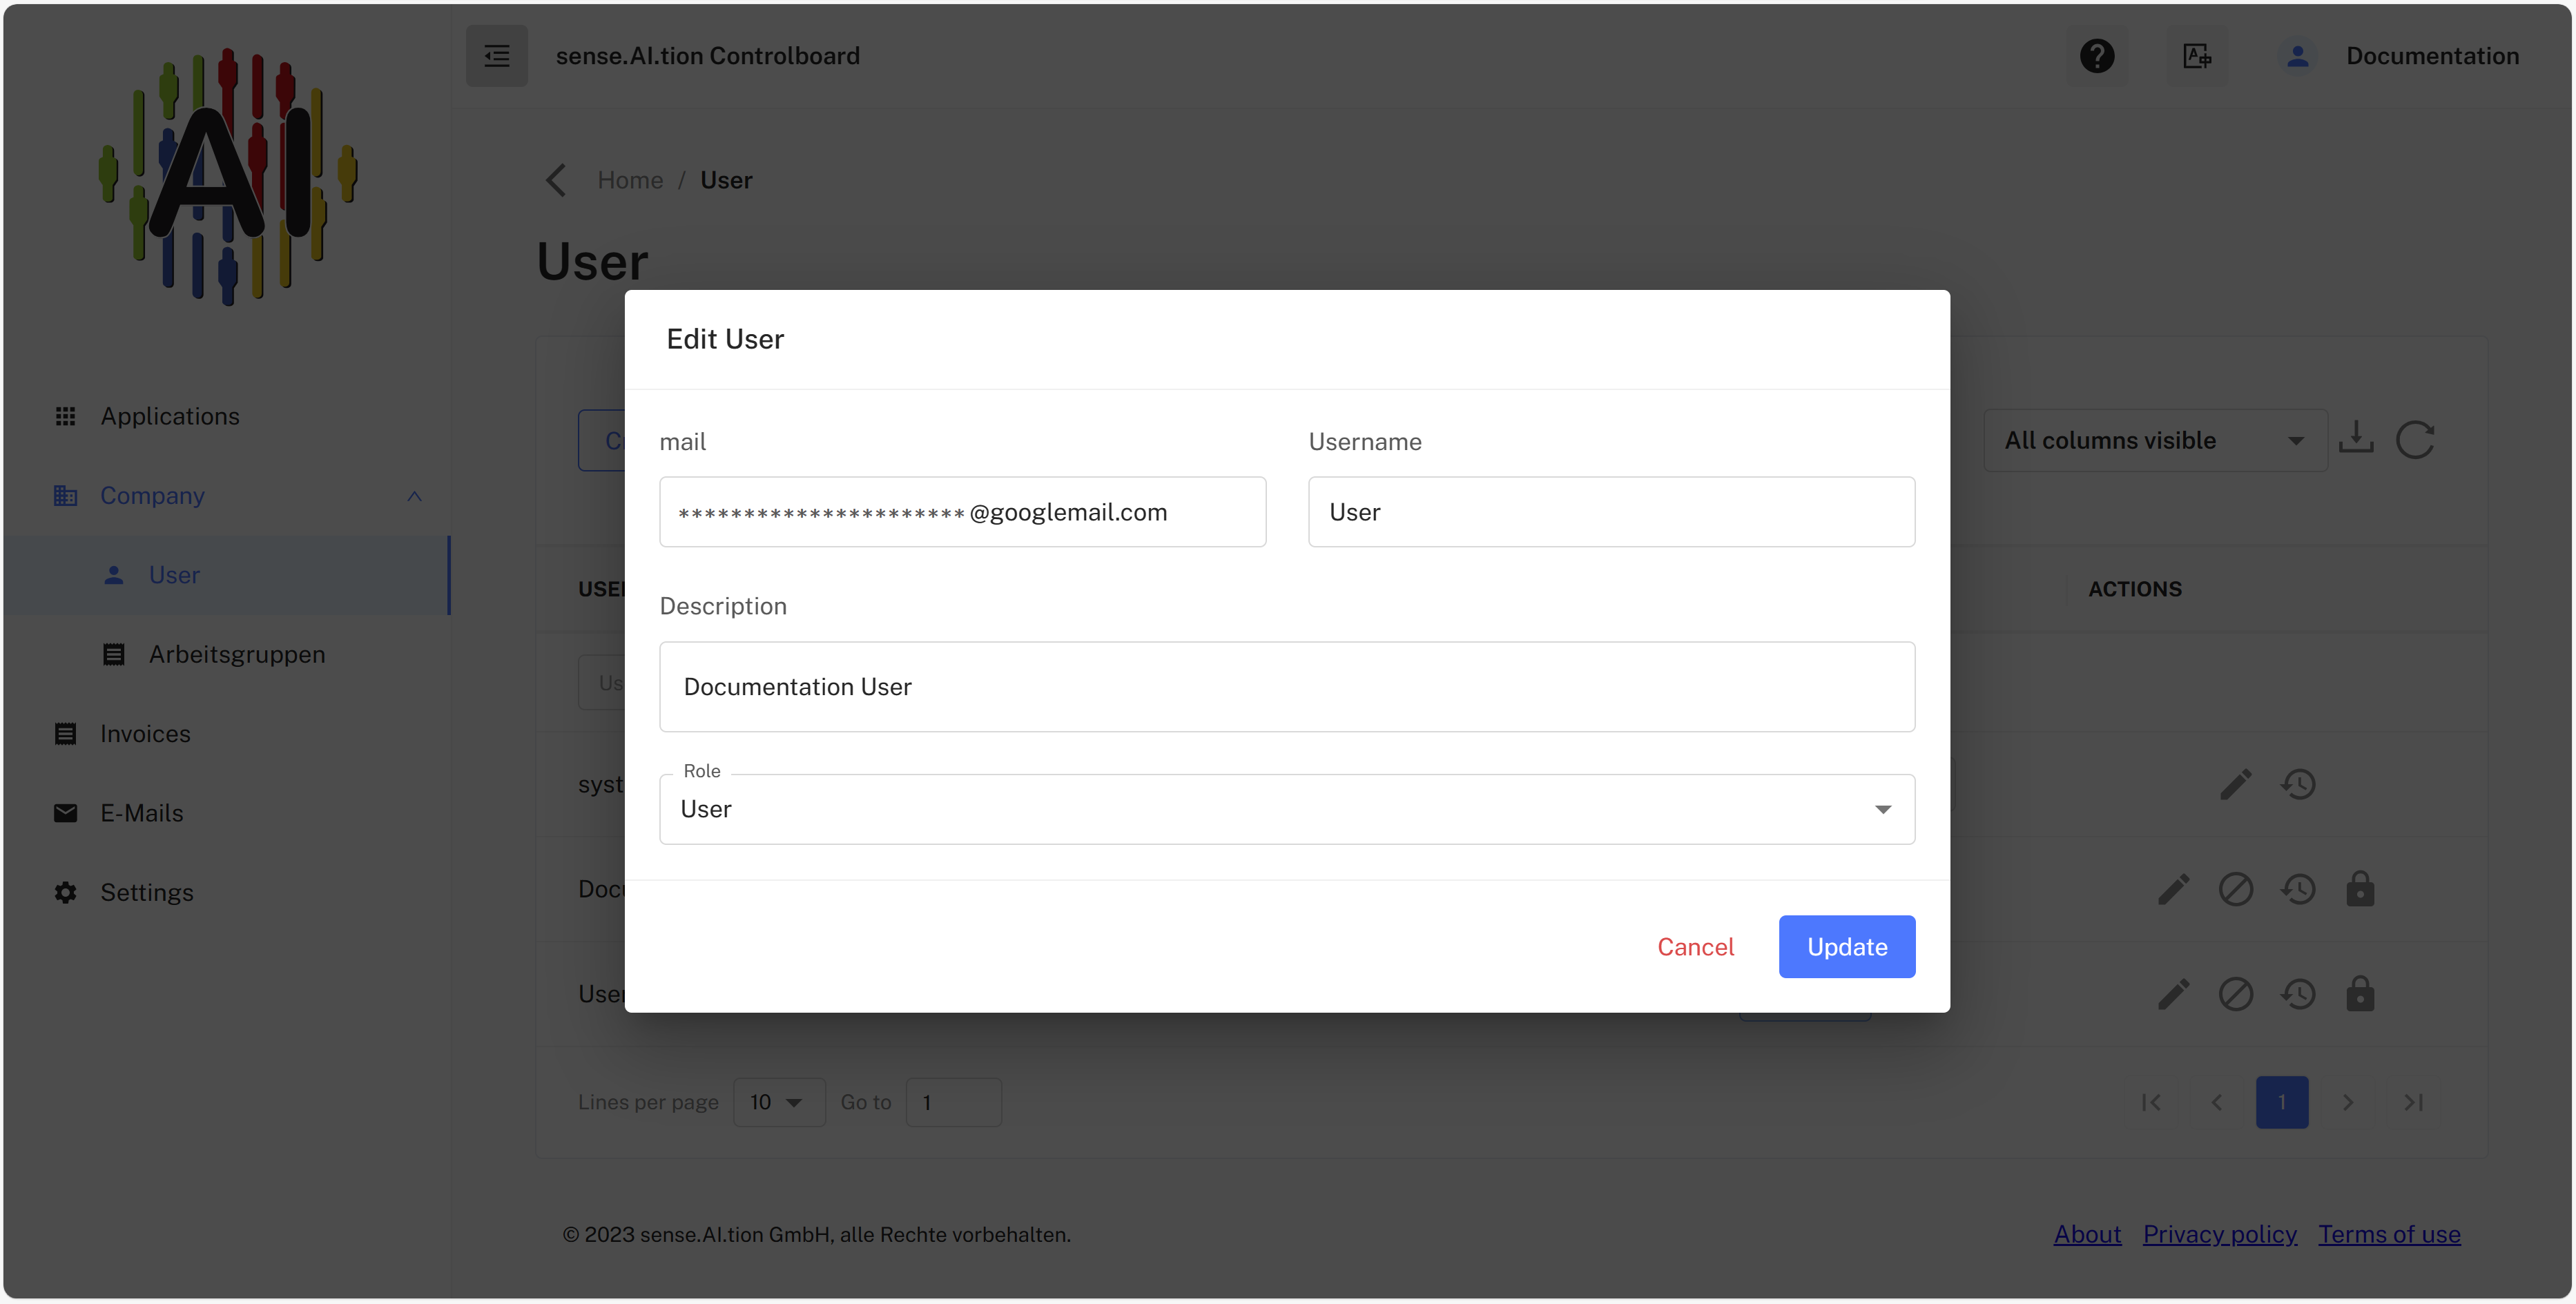Open the Role dropdown
The height and width of the screenshot is (1304, 2576).
tap(1287, 809)
